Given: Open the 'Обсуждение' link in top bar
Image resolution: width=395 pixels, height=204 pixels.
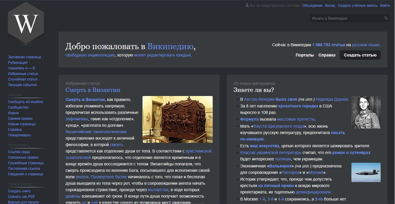Looking at the screenshot, I should click(312, 6).
